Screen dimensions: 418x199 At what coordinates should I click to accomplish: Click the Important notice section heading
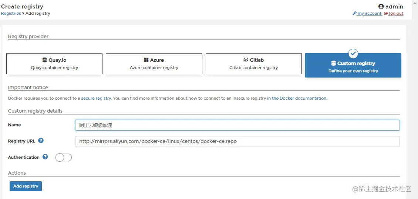[28, 87]
